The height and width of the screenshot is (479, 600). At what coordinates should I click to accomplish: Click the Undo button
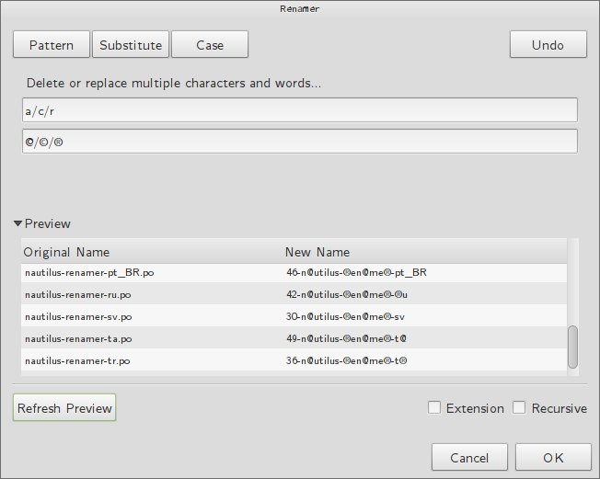pyautogui.click(x=548, y=45)
